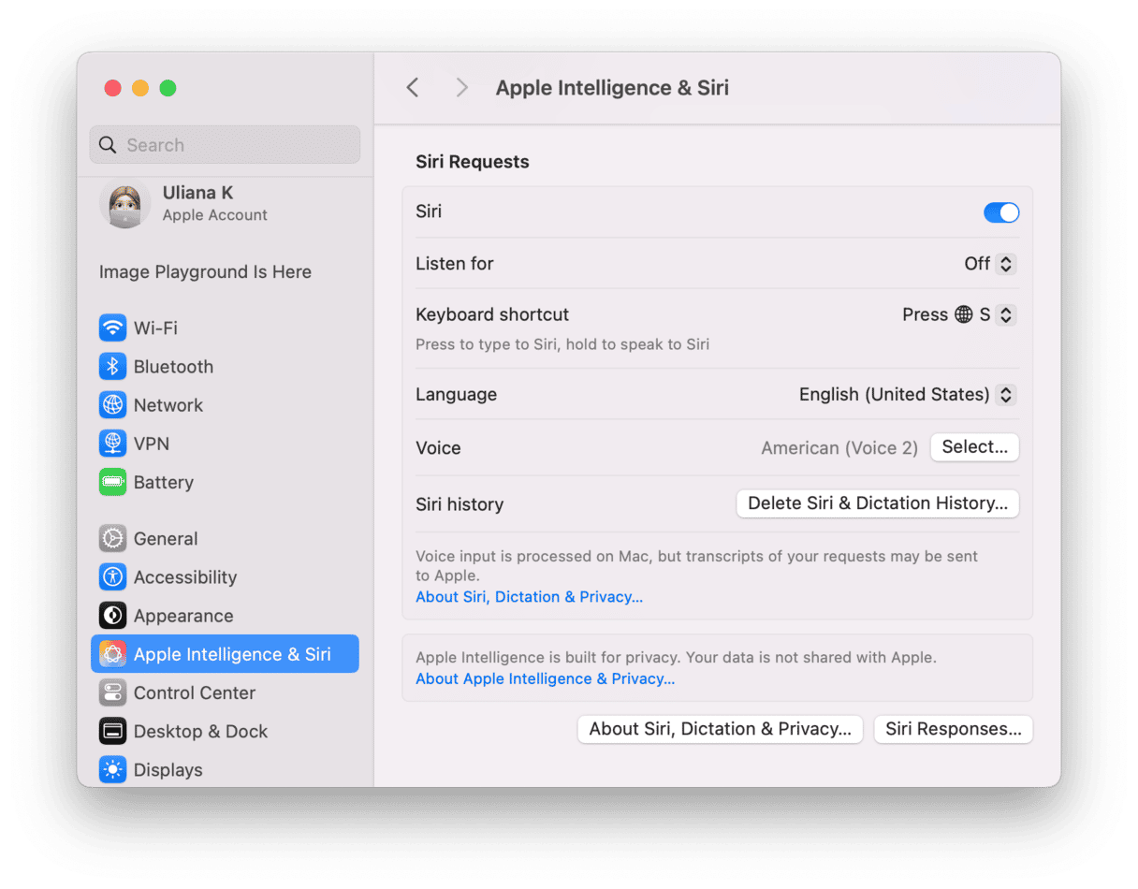
Task: Go back with the left chevron
Action: coord(413,88)
